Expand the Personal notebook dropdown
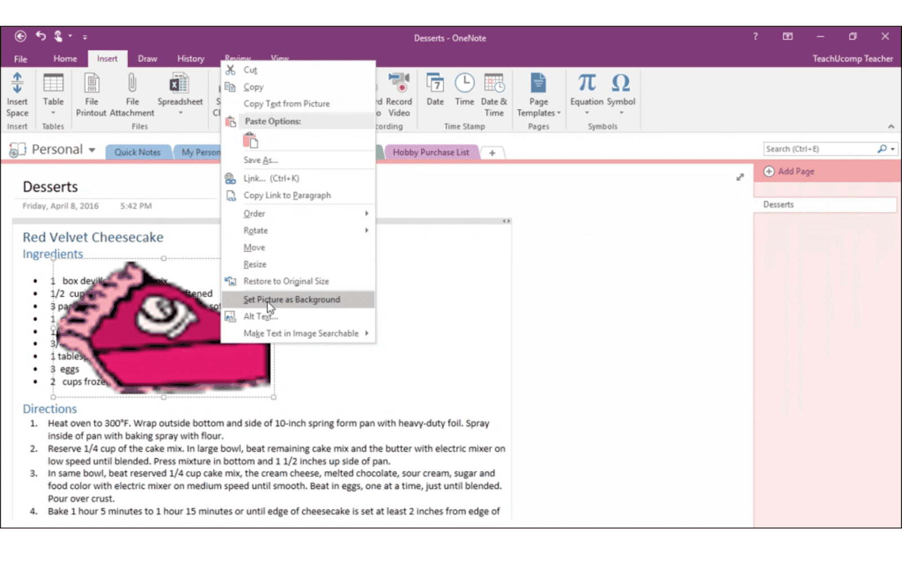The image size is (902, 566). [92, 149]
